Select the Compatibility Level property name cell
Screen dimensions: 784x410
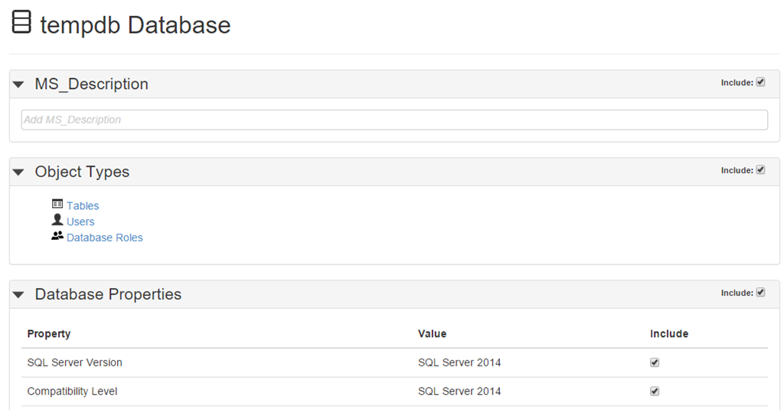[72, 391]
